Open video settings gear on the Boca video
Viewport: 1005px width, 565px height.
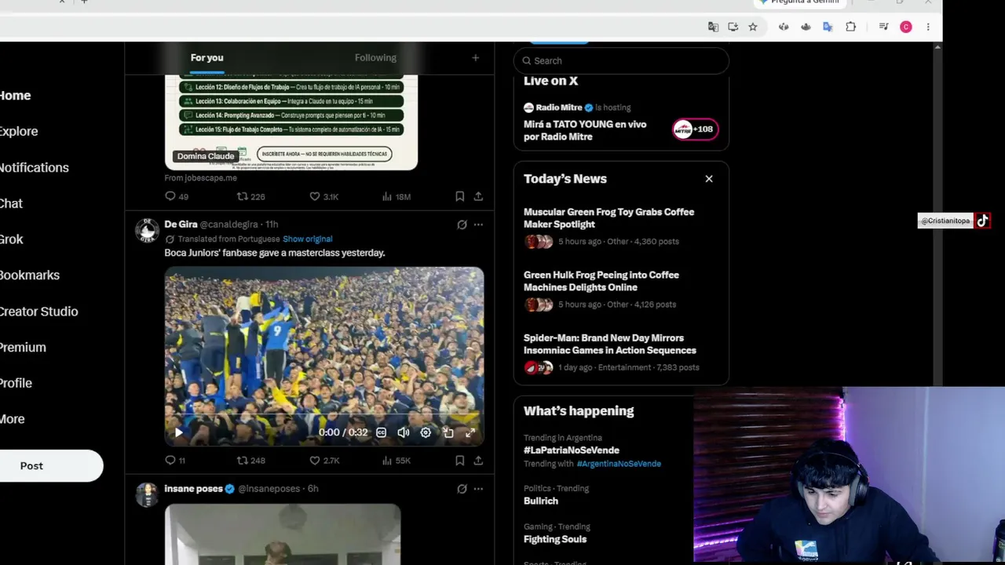click(426, 432)
